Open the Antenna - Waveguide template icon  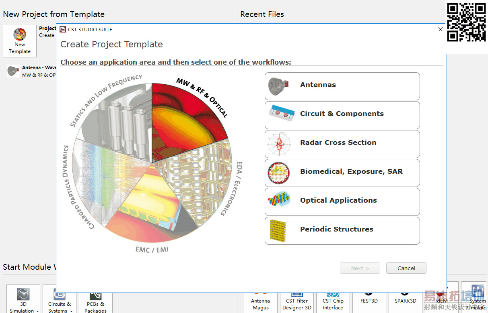coord(13,71)
